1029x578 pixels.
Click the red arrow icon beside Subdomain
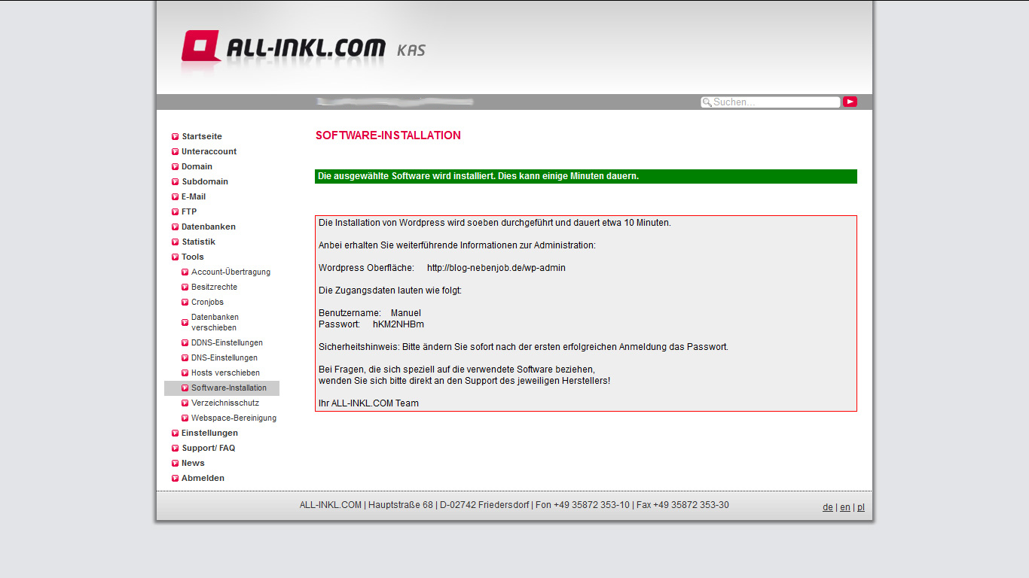[175, 182]
